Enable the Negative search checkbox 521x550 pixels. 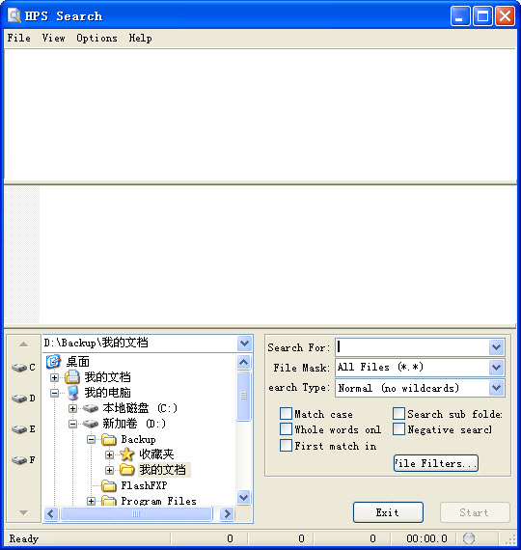(398, 429)
